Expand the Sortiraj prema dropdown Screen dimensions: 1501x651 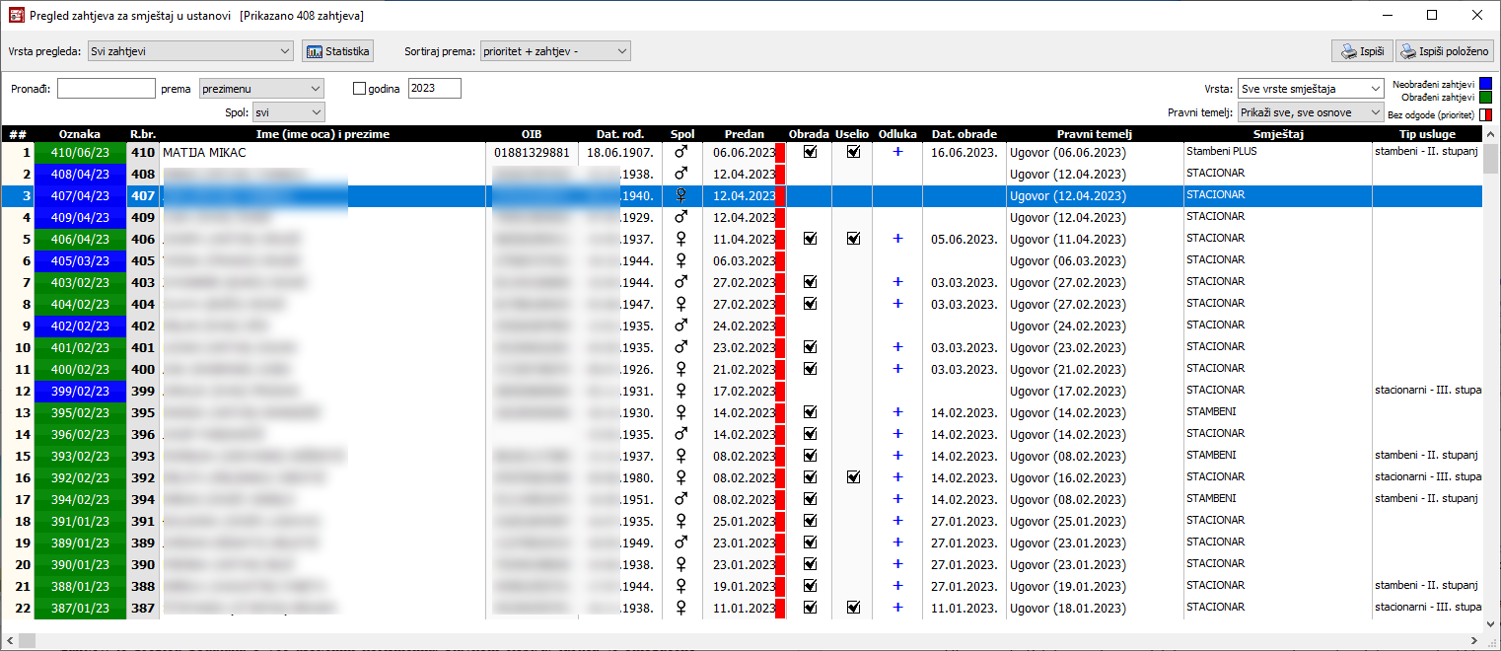click(x=554, y=51)
